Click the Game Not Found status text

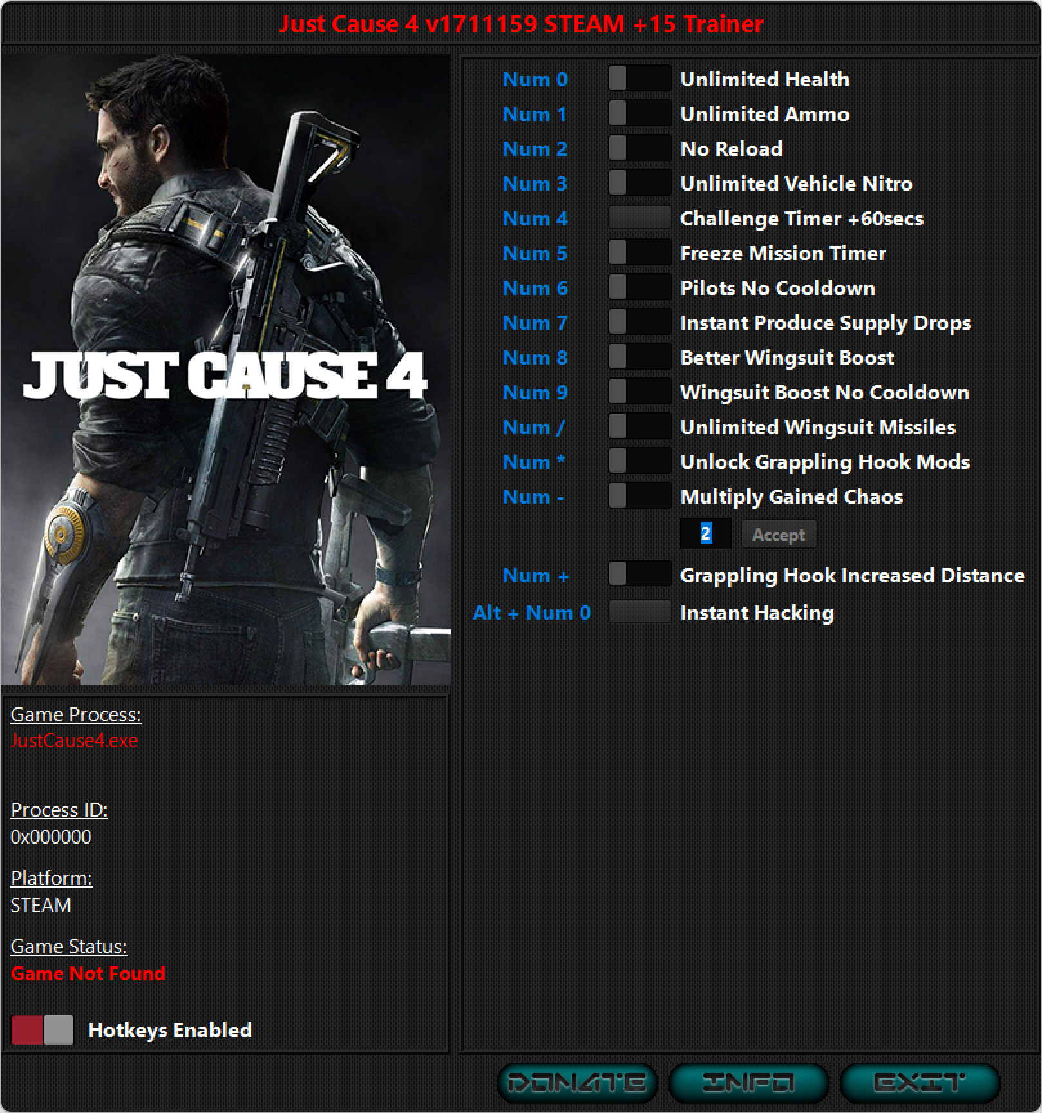coord(88,973)
